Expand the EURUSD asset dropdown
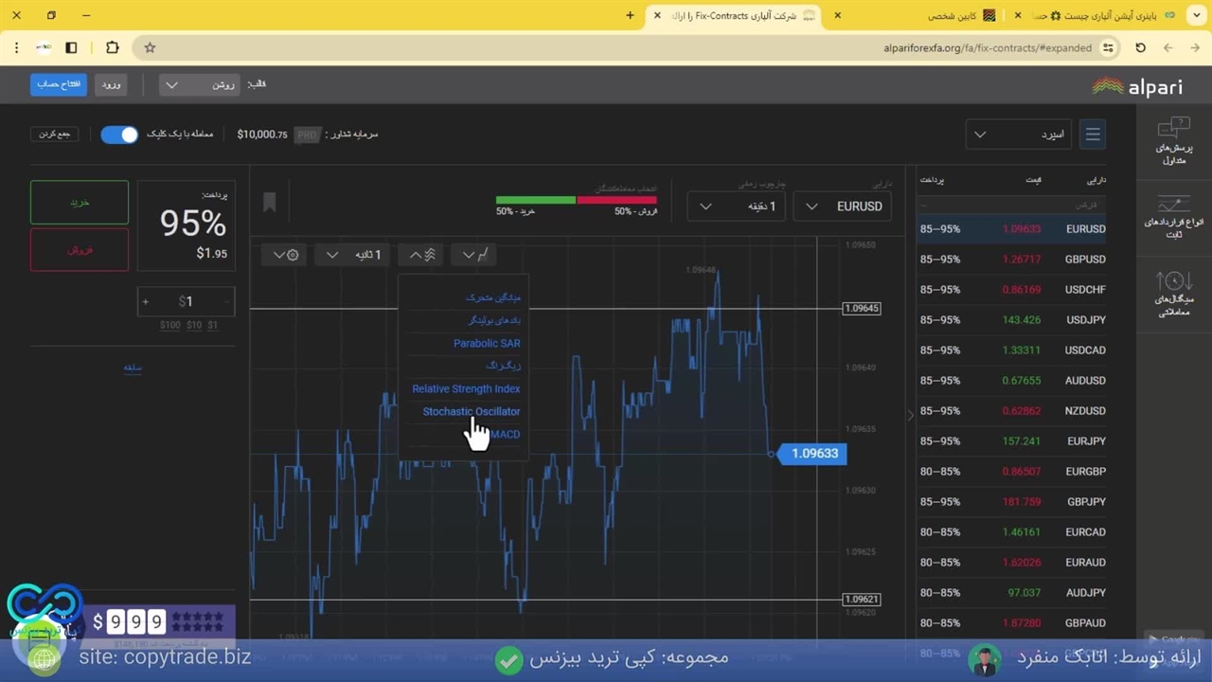This screenshot has height=682, width=1212. 842,206
